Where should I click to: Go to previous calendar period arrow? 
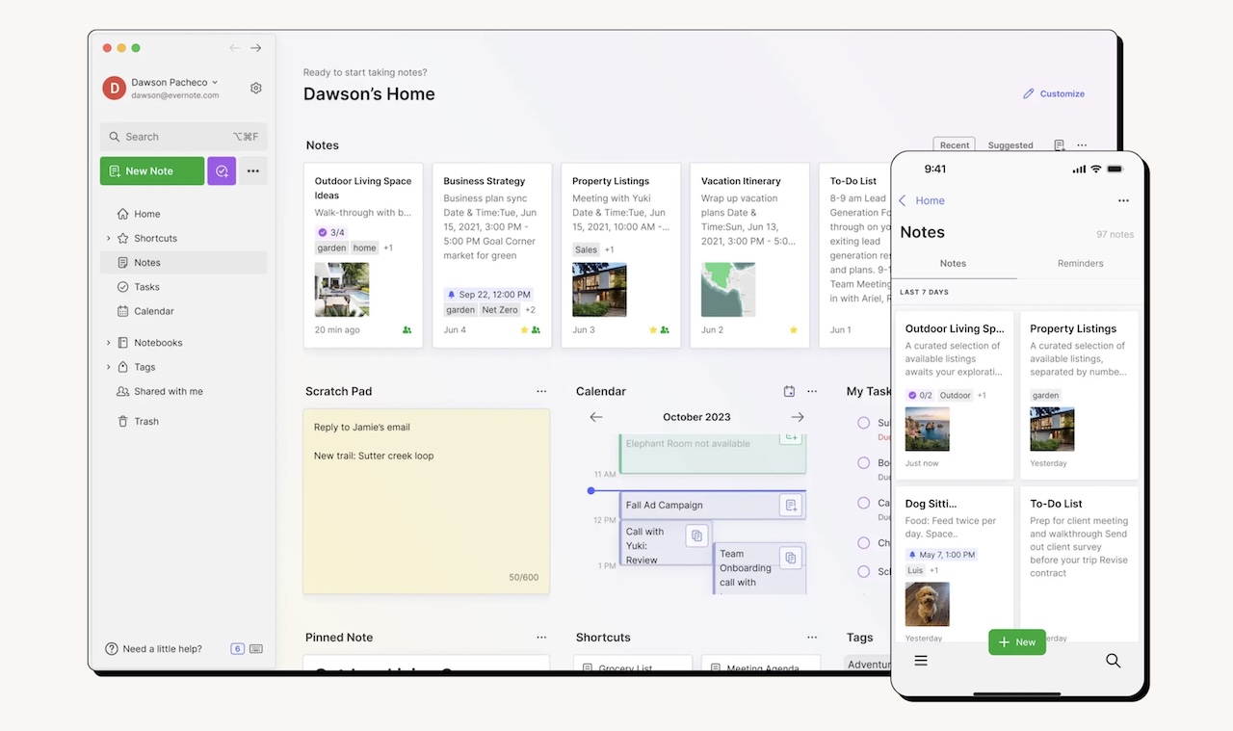pyautogui.click(x=596, y=417)
